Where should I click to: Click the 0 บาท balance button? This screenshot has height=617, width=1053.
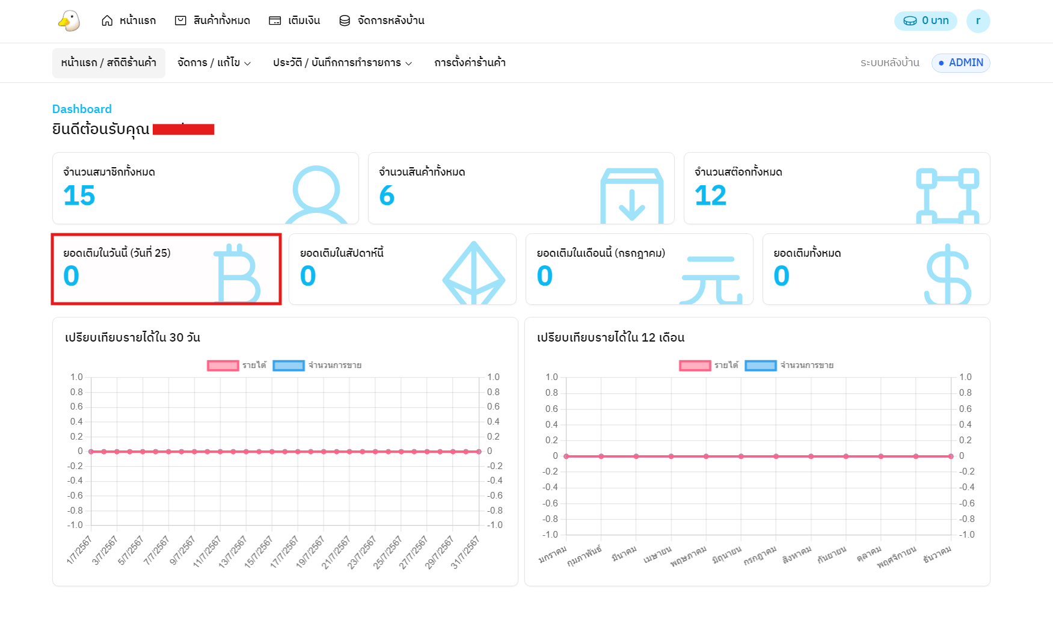pos(926,21)
